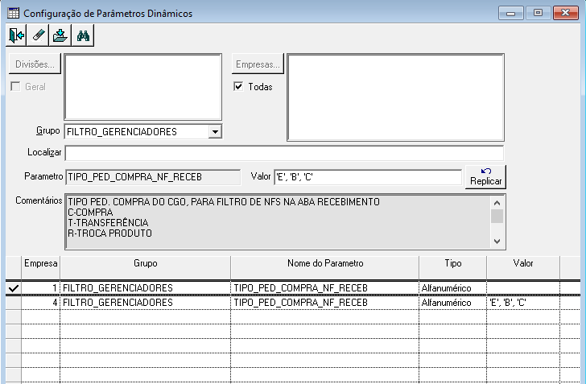Click the Comentários scrollbar thumb

pyautogui.click(x=497, y=217)
